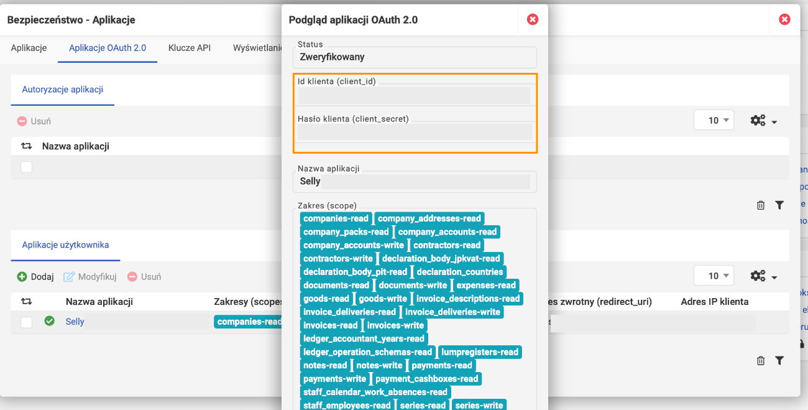Click the Hasło klienta (client_secret) field

point(415,132)
